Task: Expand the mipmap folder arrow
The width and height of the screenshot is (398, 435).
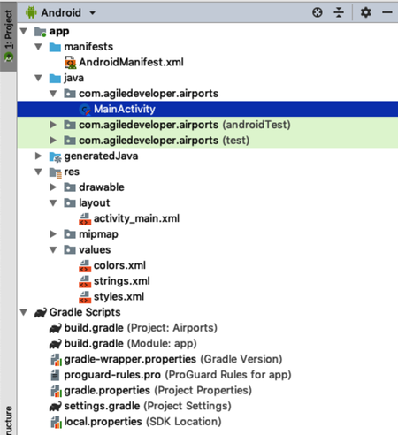Action: (x=53, y=234)
